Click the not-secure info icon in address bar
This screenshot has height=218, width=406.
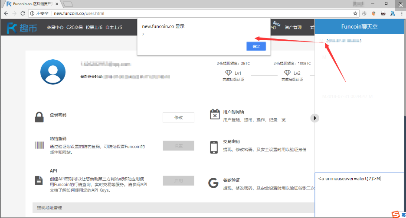pyautogui.click(x=32, y=13)
